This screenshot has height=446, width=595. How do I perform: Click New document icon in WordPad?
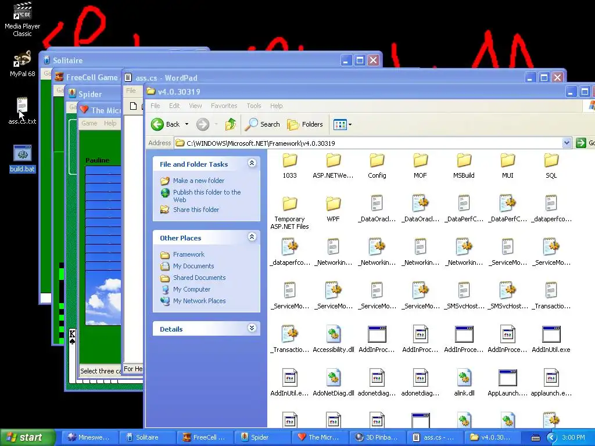(133, 106)
